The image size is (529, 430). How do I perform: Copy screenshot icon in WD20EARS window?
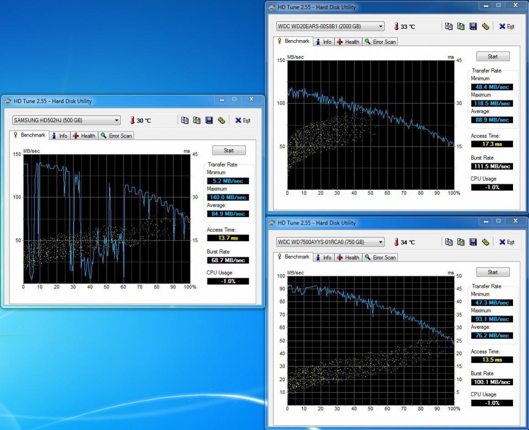(x=461, y=26)
